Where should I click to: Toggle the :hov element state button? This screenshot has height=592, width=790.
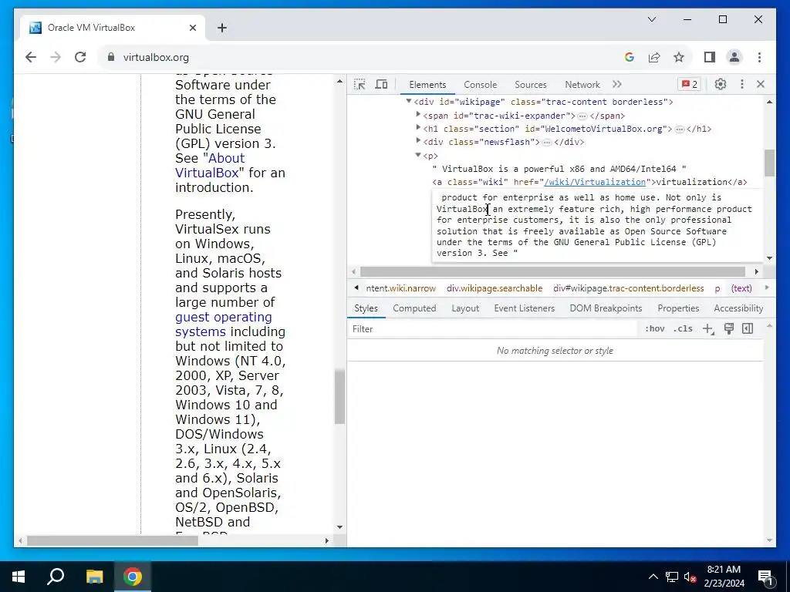654,328
